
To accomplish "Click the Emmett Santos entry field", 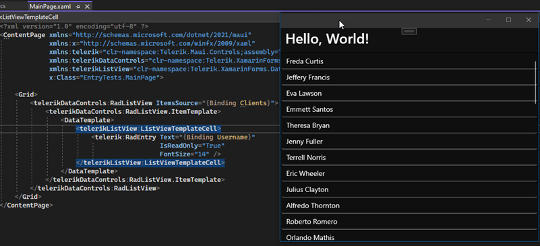I will click(409, 109).
